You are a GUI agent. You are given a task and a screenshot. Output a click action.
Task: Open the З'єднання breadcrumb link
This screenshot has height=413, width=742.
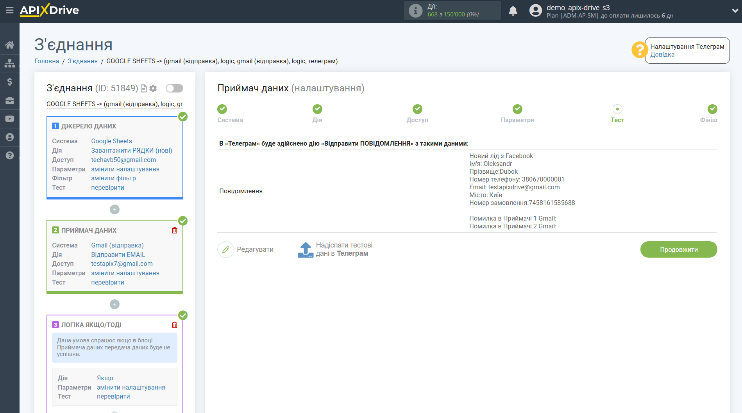(x=83, y=61)
